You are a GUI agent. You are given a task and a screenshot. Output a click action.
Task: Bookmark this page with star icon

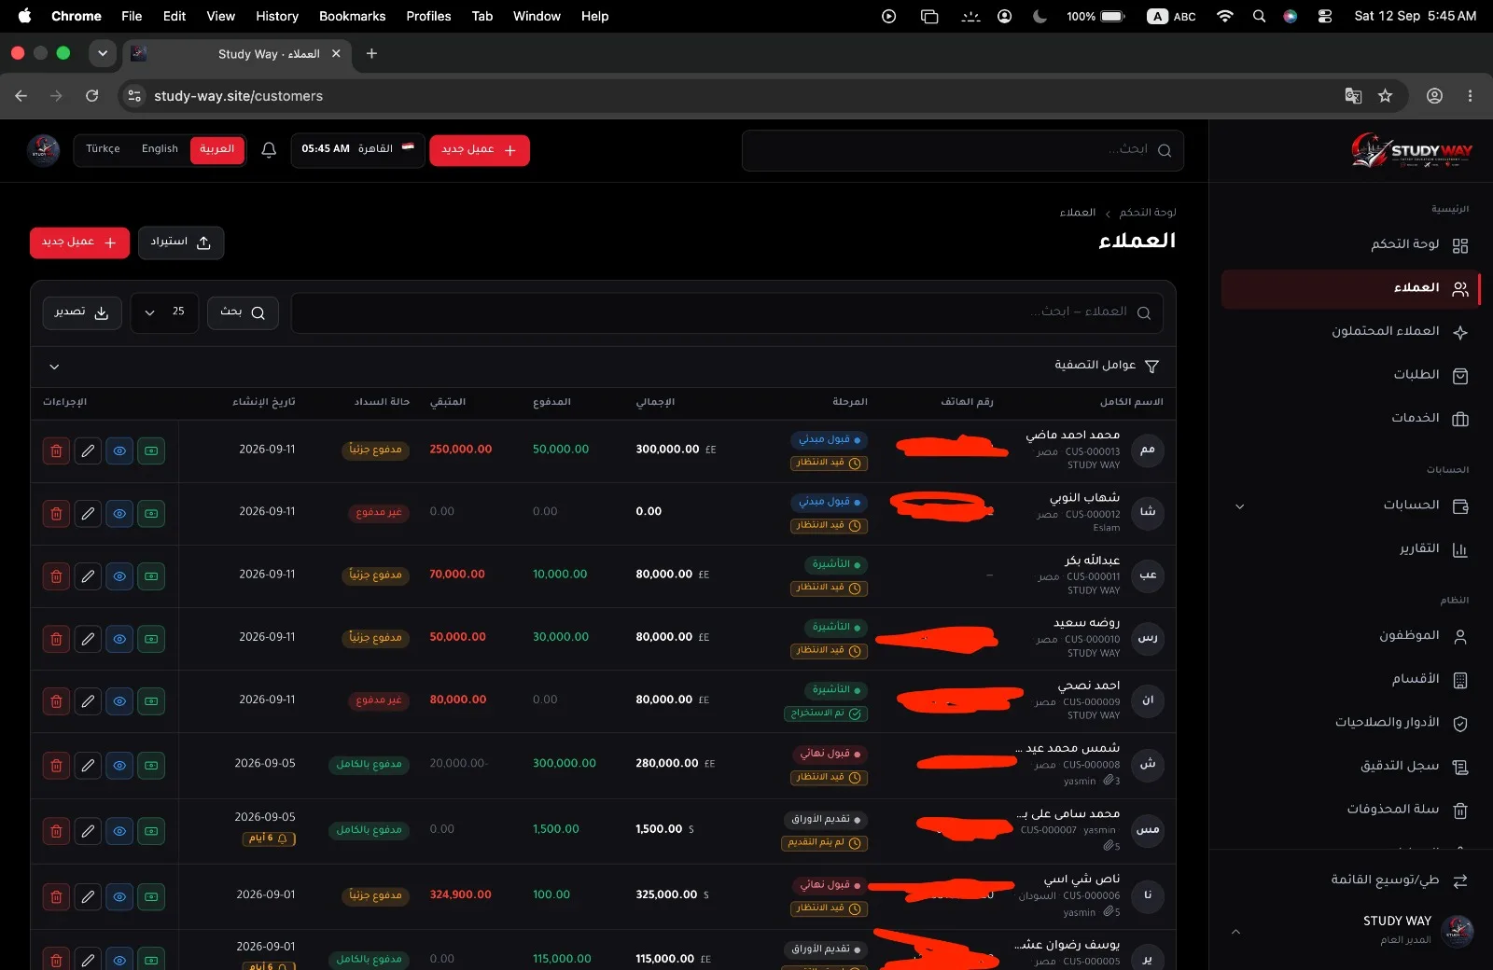(1385, 96)
